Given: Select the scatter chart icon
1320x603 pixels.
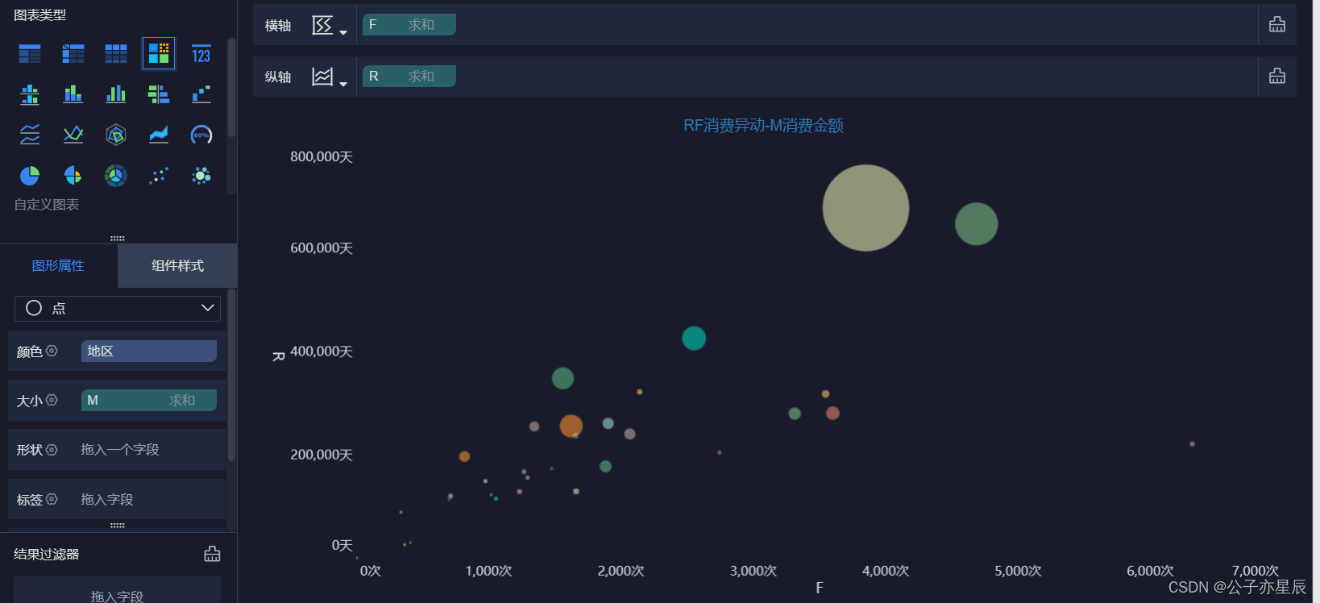Looking at the screenshot, I should [159, 175].
